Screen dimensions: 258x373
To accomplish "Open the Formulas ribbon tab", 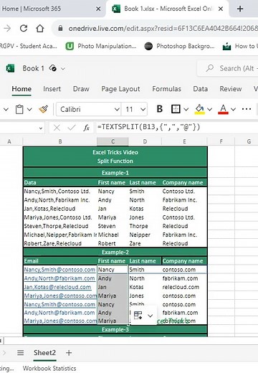I will 166,89.
